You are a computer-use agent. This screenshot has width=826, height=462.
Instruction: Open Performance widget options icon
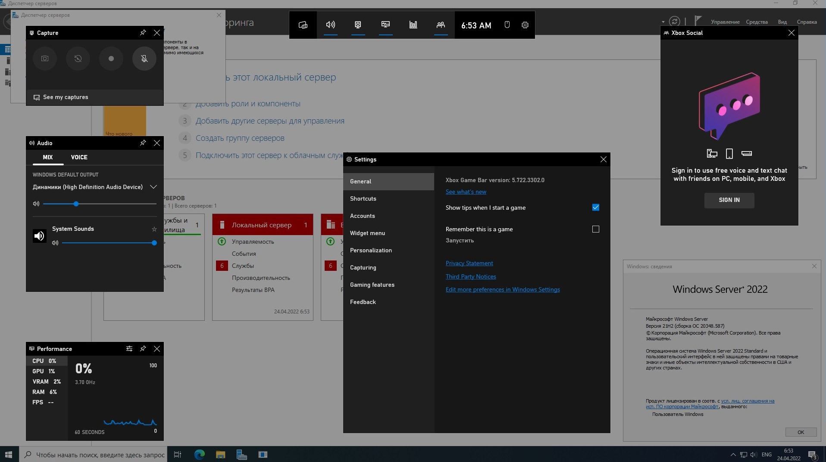[x=129, y=349]
